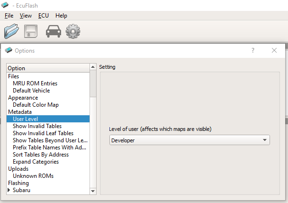Select Unknown ROMs option
The image size is (288, 203).
[x=33, y=176]
